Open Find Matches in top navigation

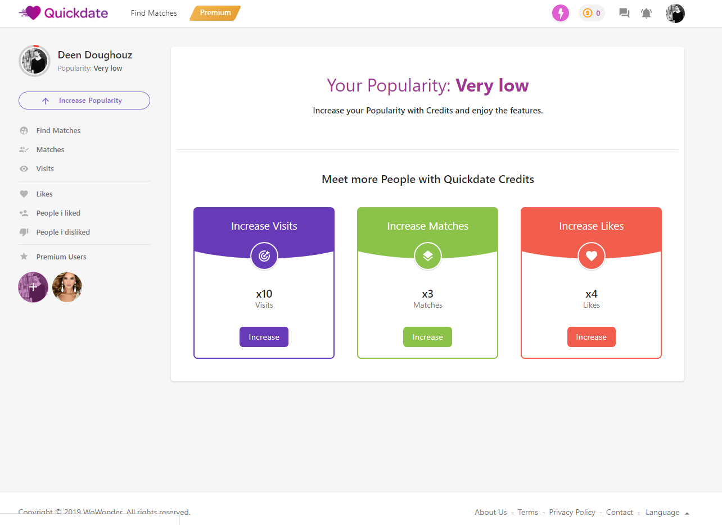pyautogui.click(x=154, y=13)
